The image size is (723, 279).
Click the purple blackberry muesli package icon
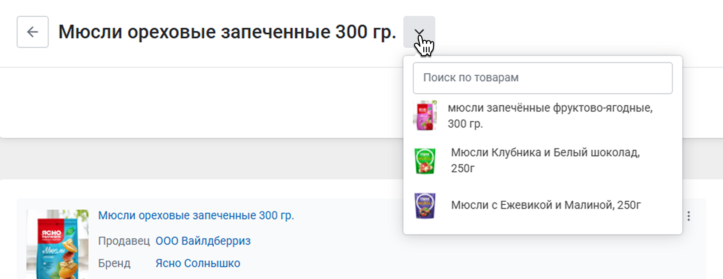pos(425,205)
